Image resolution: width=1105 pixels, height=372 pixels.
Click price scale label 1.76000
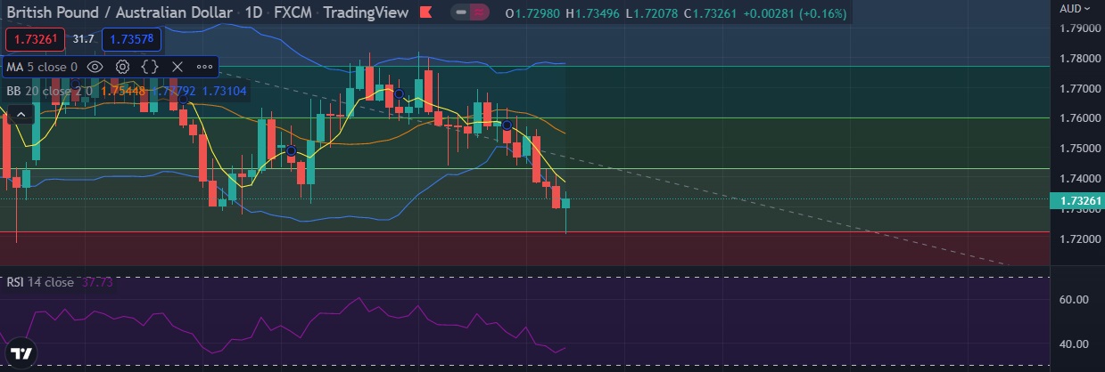1076,118
